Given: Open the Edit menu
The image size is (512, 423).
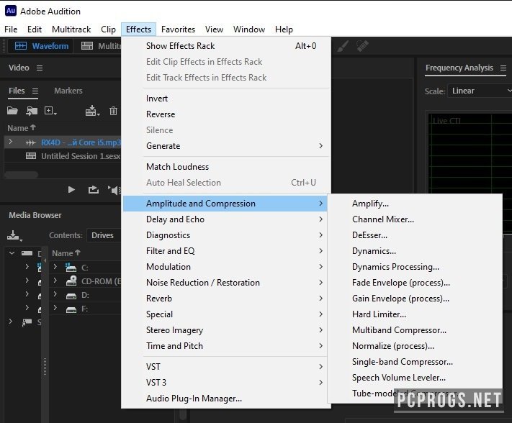Looking at the screenshot, I should coord(35,29).
